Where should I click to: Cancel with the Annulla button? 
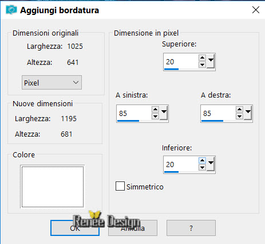point(133,228)
